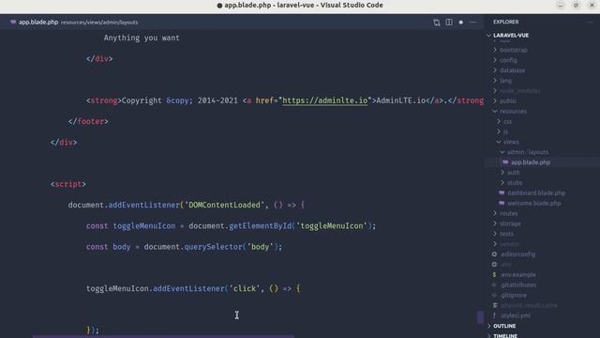Maximize the Visual Studio Code window
600x338 pixels.
pos(576,6)
